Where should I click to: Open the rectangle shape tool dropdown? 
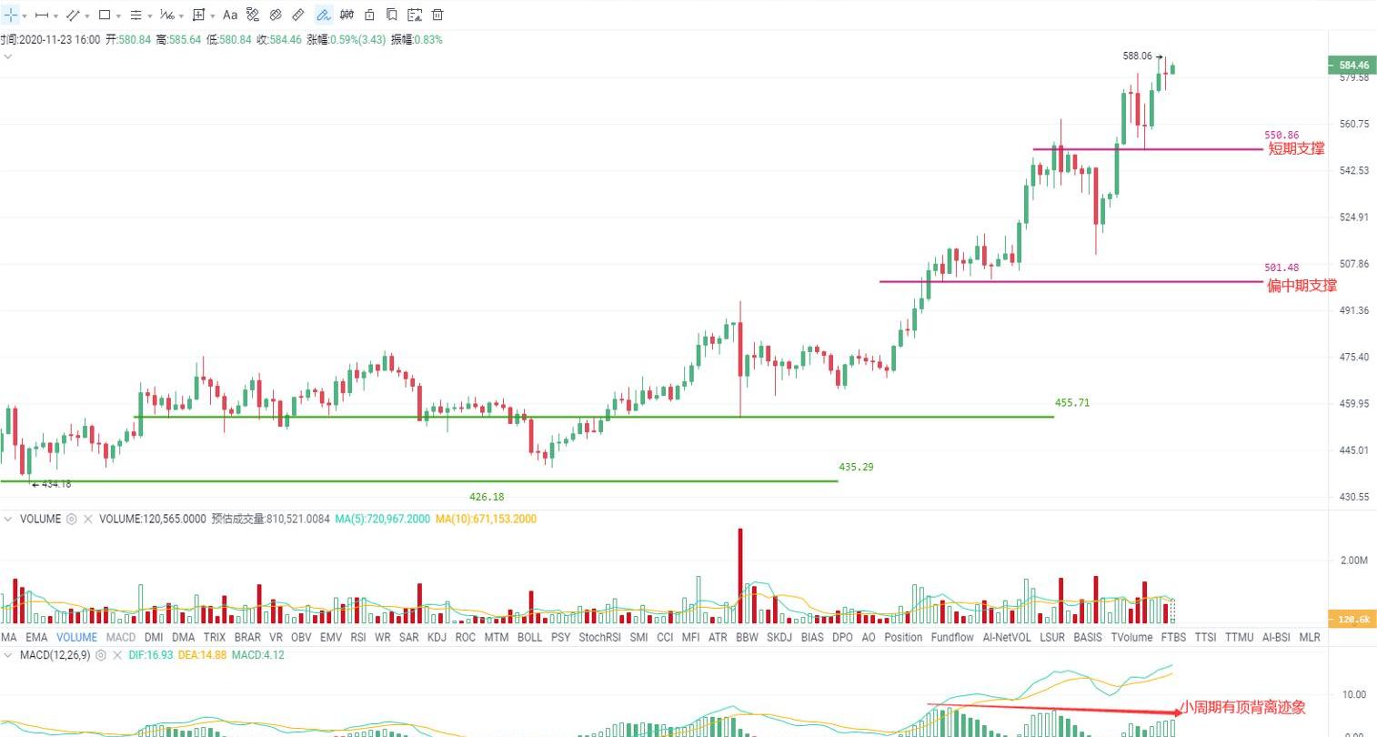[x=118, y=15]
